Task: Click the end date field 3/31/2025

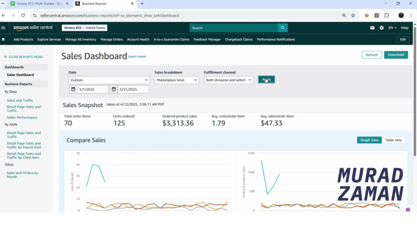Action: [133, 89]
